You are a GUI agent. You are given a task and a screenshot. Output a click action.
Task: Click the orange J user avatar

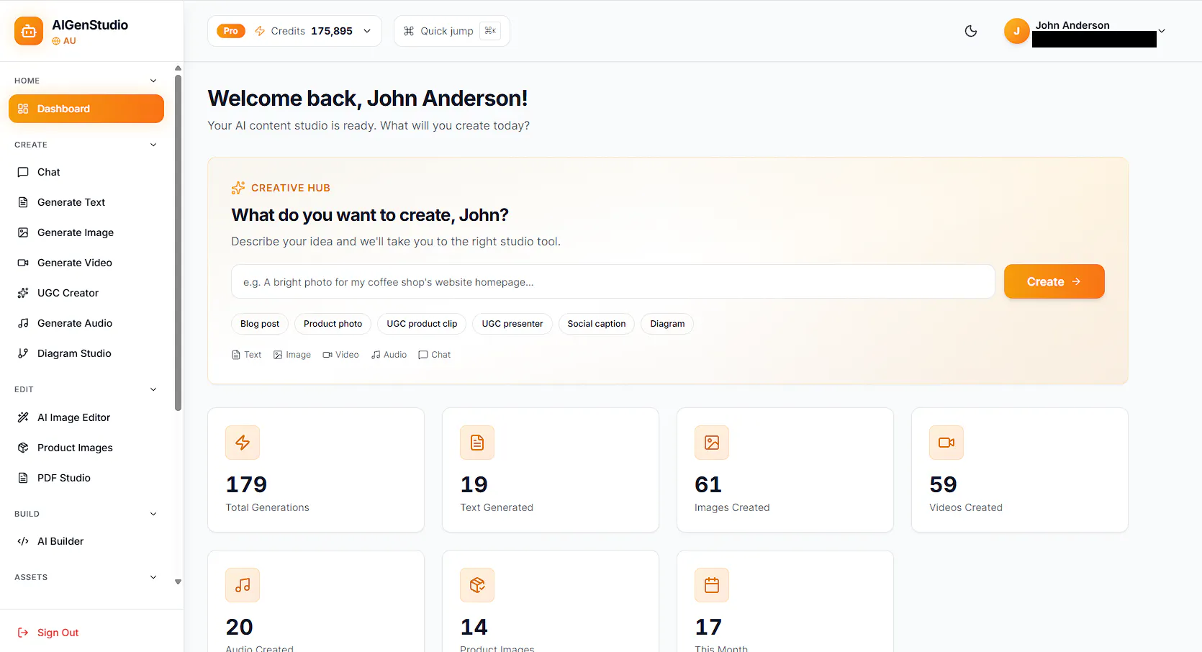pyautogui.click(x=1016, y=31)
